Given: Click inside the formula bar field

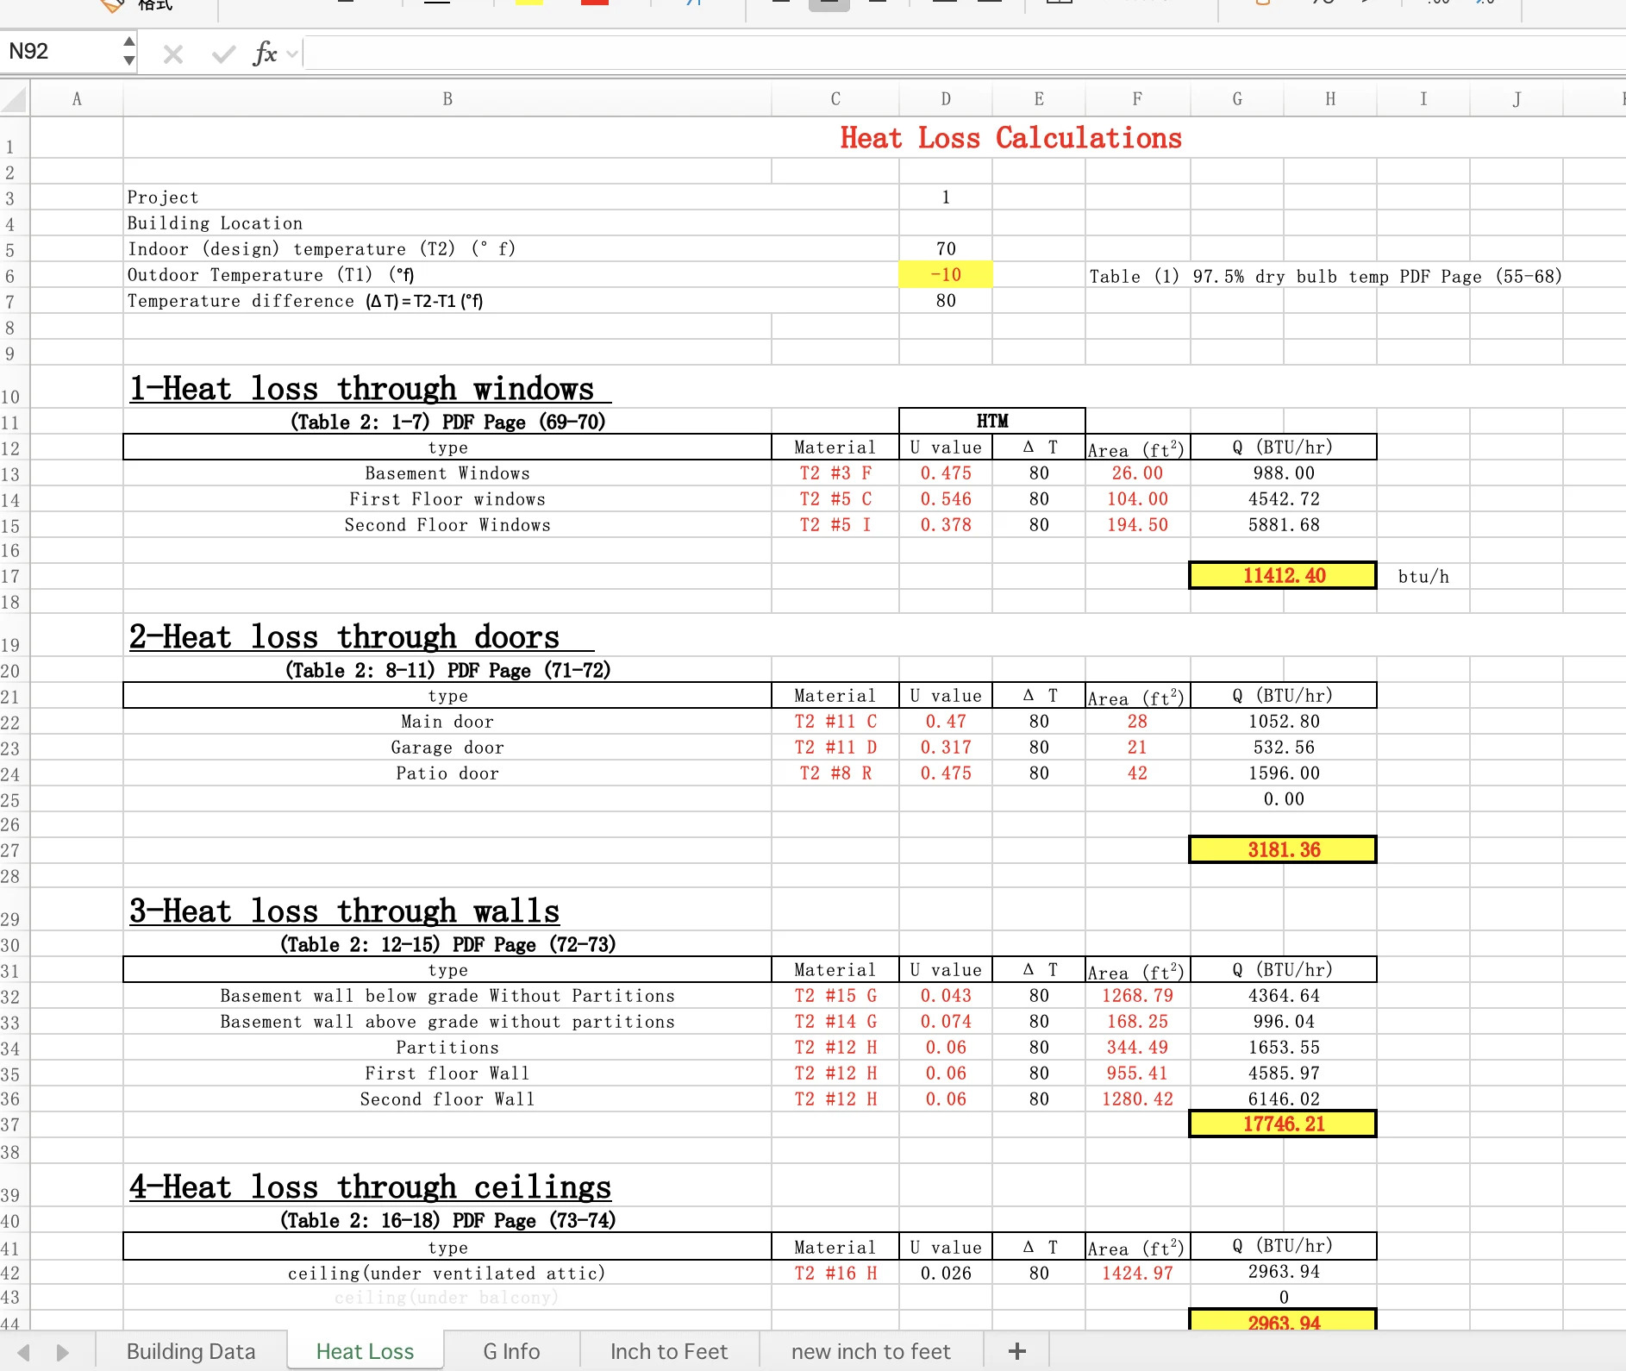Looking at the screenshot, I should pos(964,53).
